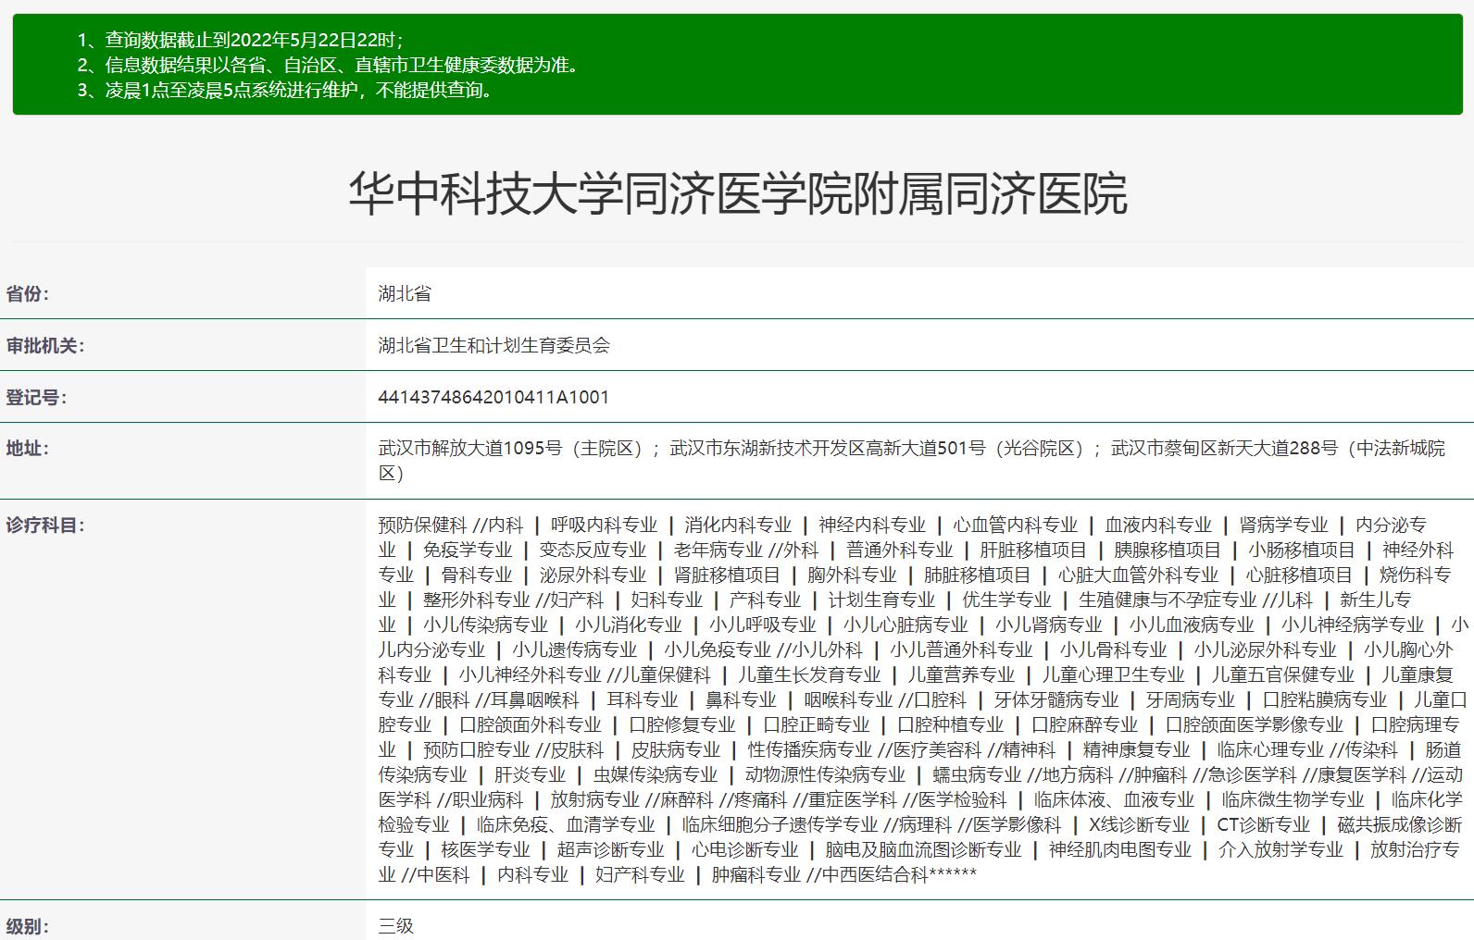
Task: Click the 普通外科专业 entry
Action: coord(900,550)
